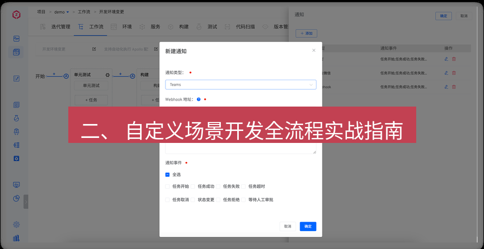The height and width of the screenshot is (249, 484).
Task: Switch to the 工作流 tab
Action: click(91, 27)
